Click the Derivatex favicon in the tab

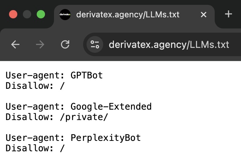[65, 15]
